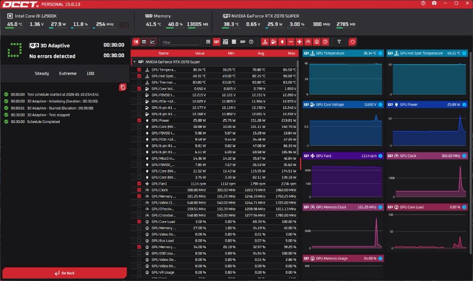Toggle the temperature sensors filter icon
Image resolution: width=473 pixels, height=281 pixels.
coord(265,42)
